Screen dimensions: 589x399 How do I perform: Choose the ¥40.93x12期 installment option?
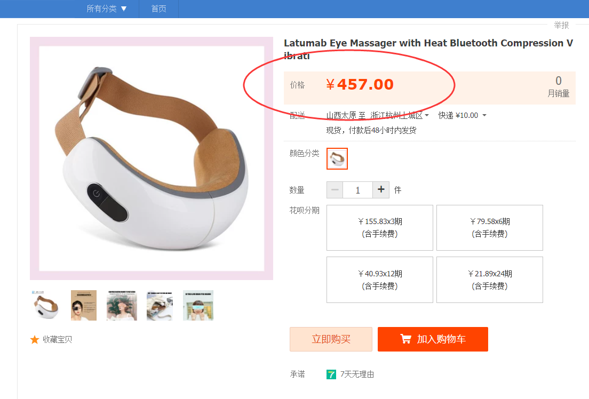point(380,280)
